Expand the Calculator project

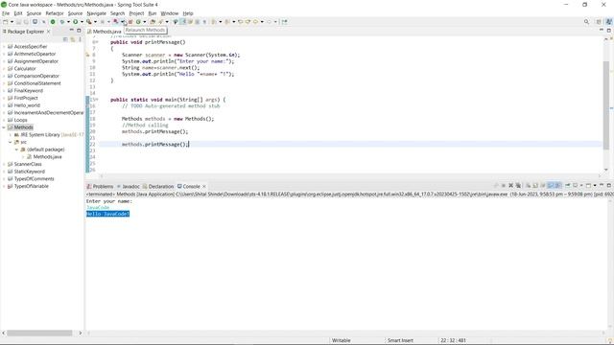4,69
